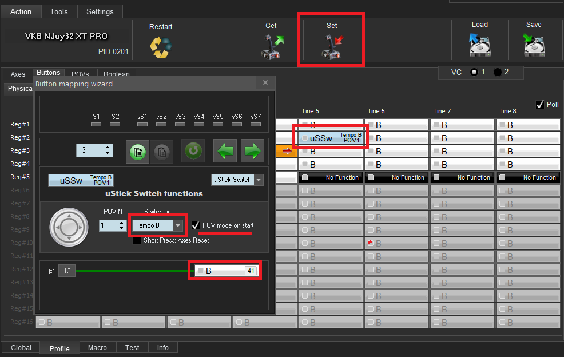The image size is (564, 357).
Task: Go to next button with right arrow
Action: (252, 151)
